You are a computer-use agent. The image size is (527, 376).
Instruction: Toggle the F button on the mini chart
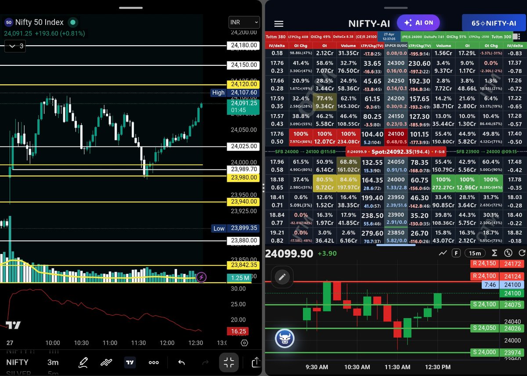click(457, 253)
